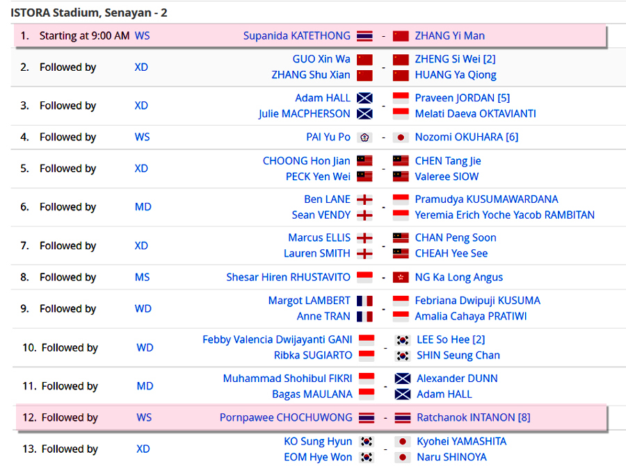Click France flag beside Margot LAMBERT

point(364,301)
